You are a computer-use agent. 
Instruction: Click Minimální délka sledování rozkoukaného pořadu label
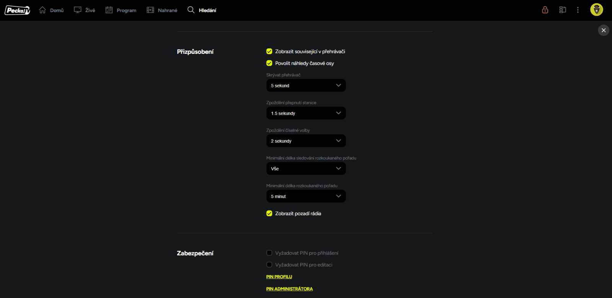coord(311,158)
